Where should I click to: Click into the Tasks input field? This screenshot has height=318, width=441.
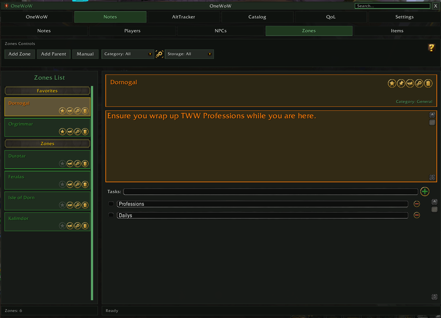pos(271,192)
